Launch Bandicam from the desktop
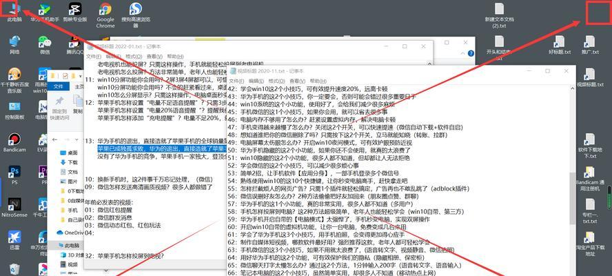The width and height of the screenshot is (612, 276). pyautogui.click(x=14, y=142)
